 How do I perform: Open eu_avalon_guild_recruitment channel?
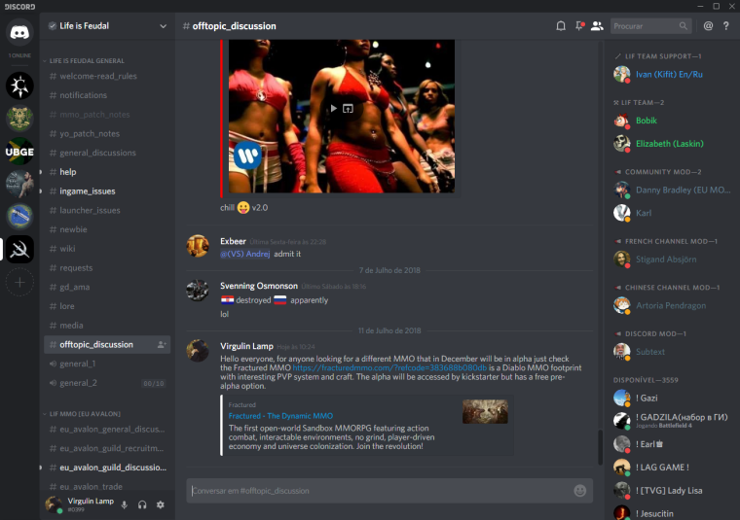click(107, 448)
